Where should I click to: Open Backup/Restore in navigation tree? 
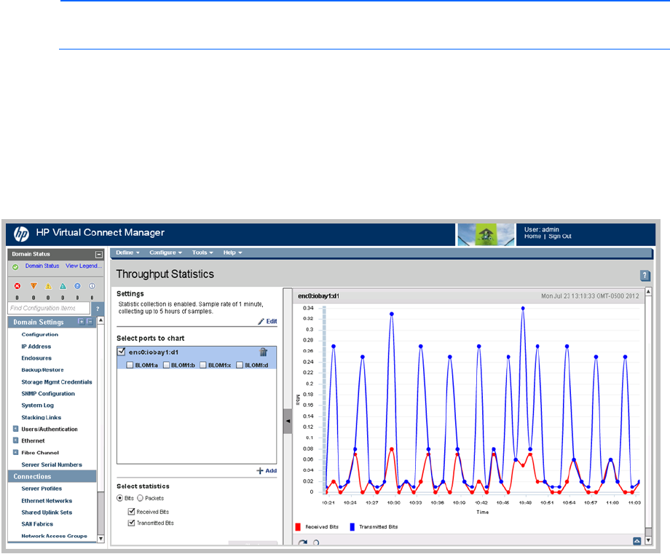tap(42, 370)
